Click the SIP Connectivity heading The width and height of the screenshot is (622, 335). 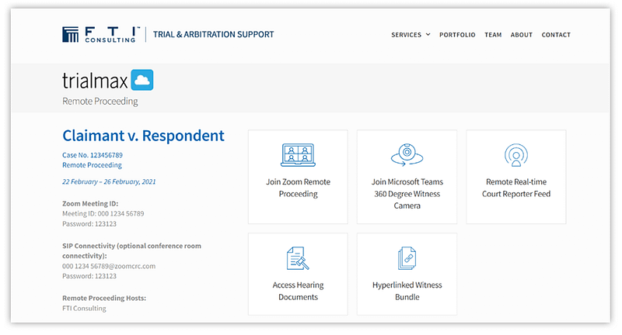(131, 250)
